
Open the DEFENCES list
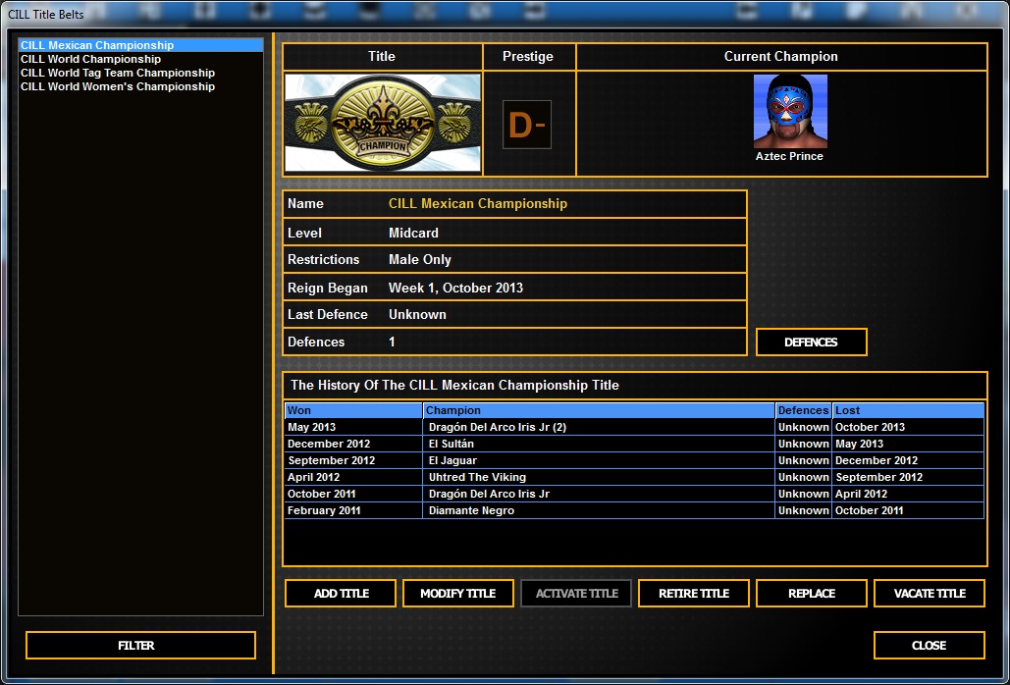(811, 342)
